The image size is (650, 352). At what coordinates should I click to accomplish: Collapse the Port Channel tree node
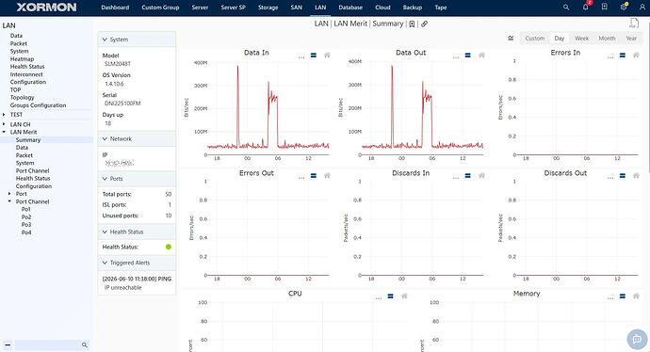click(x=9, y=201)
